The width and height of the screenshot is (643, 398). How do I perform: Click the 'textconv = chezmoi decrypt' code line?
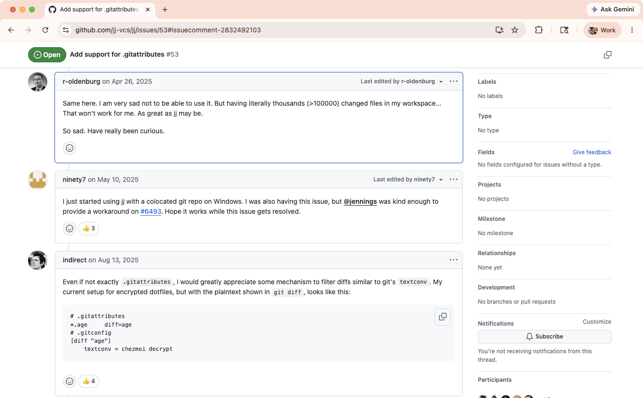click(x=128, y=349)
